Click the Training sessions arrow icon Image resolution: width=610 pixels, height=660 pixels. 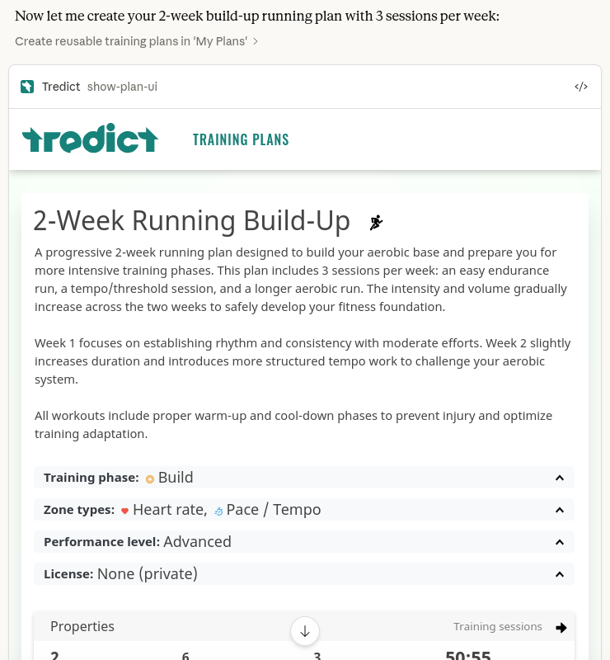(561, 627)
